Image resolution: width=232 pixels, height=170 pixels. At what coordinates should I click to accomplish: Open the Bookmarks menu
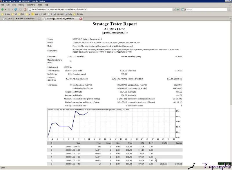click(x=30, y=5)
